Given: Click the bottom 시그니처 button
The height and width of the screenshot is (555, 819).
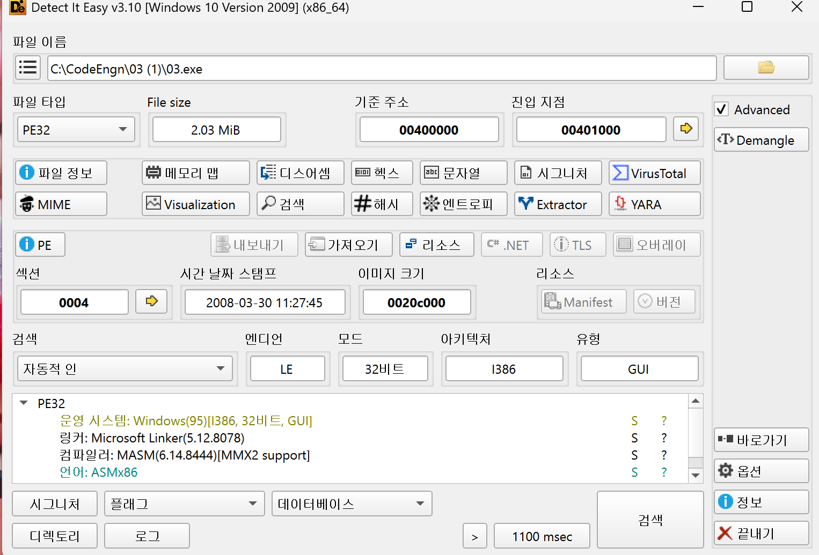Looking at the screenshot, I should click(55, 504).
